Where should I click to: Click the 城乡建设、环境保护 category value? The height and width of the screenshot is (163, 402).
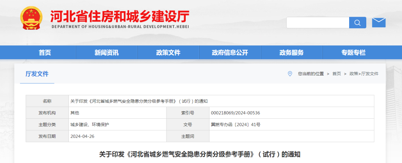(x=90, y=125)
